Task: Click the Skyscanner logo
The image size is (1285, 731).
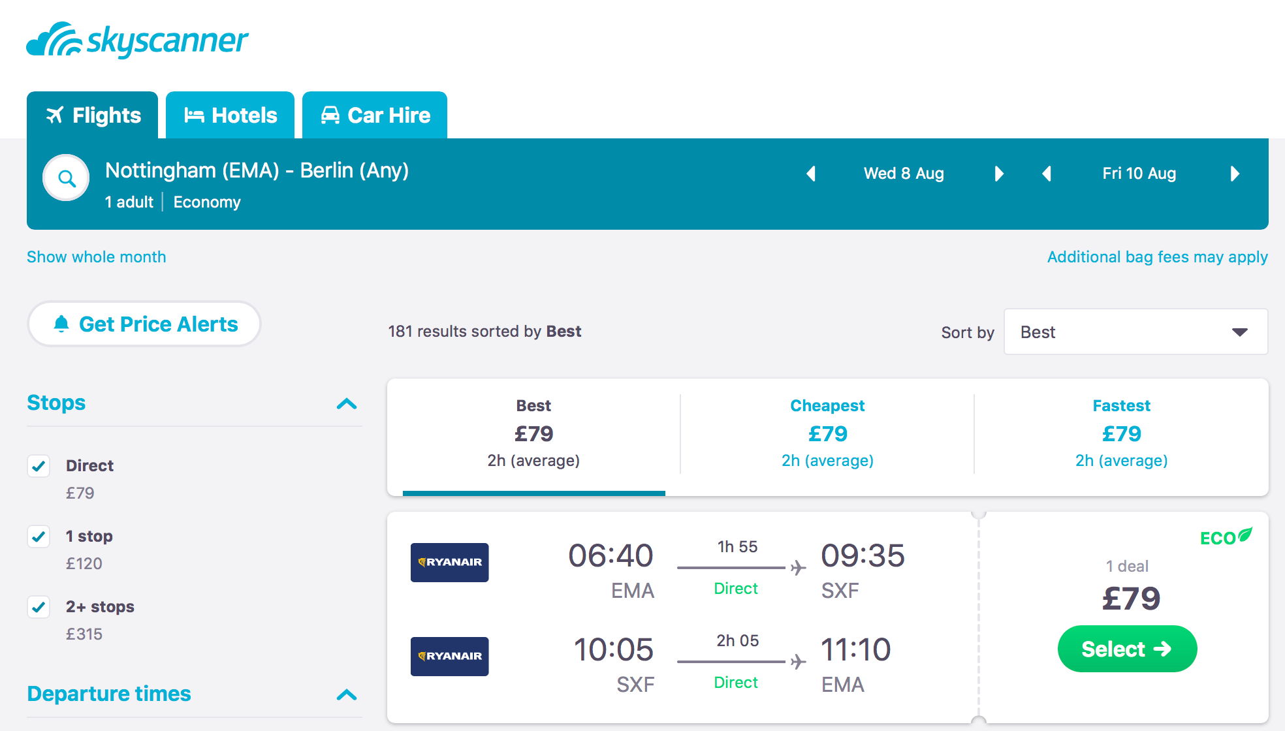Action: pyautogui.click(x=137, y=40)
